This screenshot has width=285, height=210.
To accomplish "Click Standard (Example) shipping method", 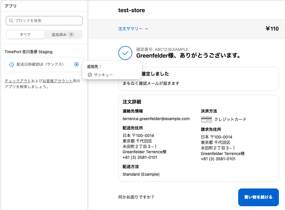I will point(141,174).
